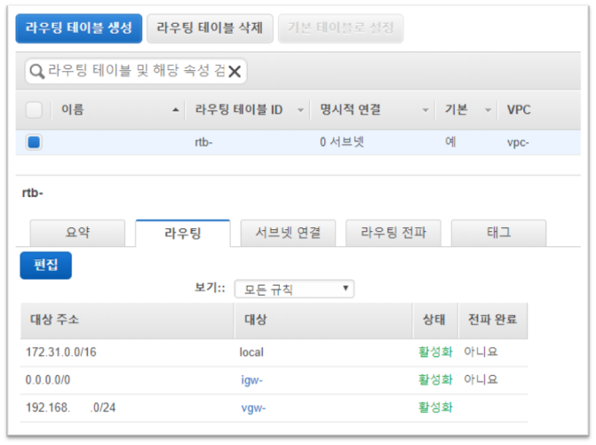Go to the 라우팅 전파 tab

point(393,233)
